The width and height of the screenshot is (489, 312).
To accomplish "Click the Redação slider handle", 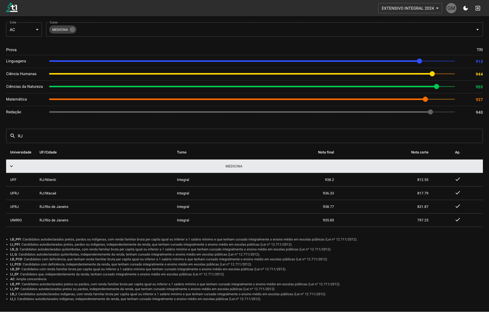I will (x=430, y=112).
